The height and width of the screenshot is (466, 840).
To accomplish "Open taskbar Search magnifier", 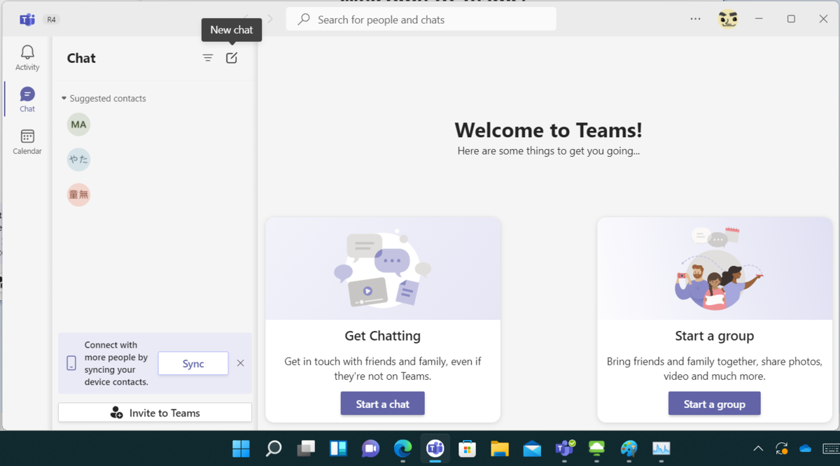I will (x=274, y=449).
